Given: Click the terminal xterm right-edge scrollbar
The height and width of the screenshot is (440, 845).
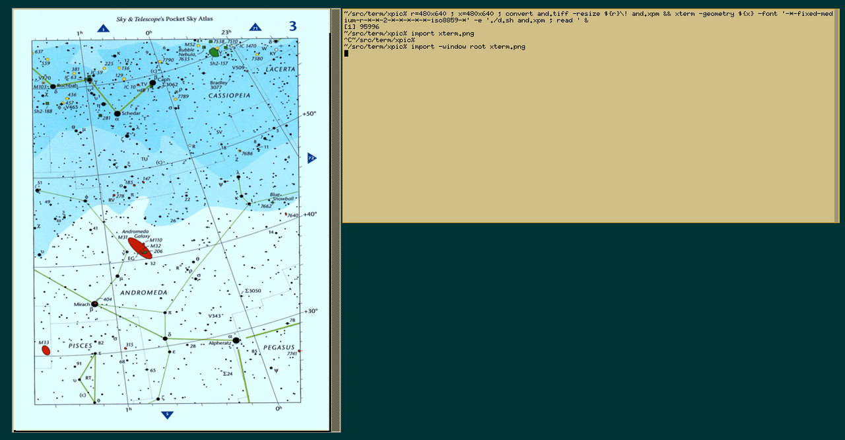Looking at the screenshot, I should [837, 116].
